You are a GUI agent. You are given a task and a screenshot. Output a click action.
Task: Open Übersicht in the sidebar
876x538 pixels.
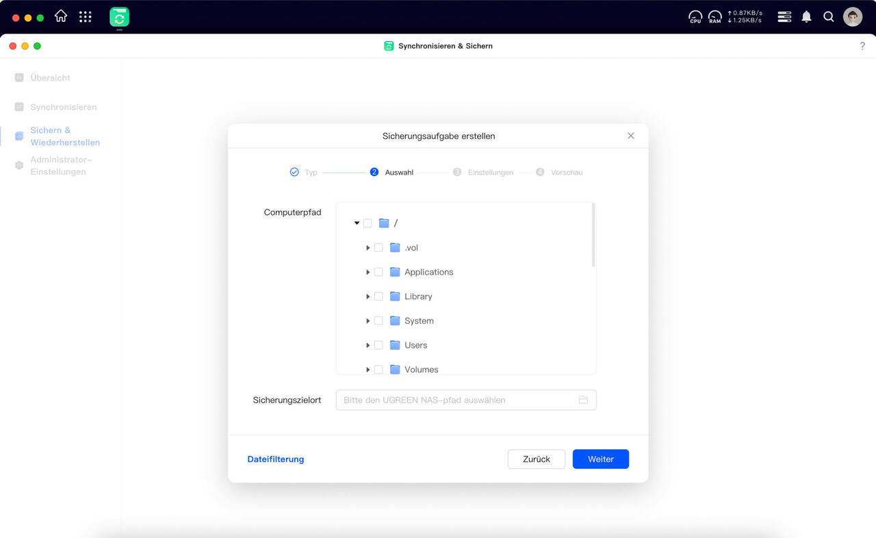(x=50, y=78)
